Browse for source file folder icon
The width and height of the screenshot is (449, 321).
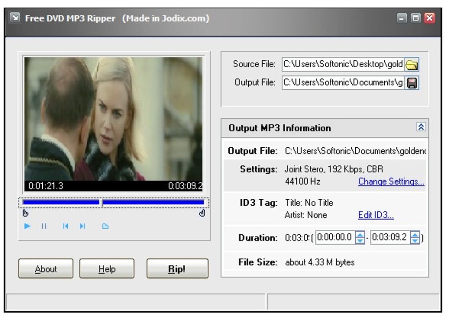412,65
